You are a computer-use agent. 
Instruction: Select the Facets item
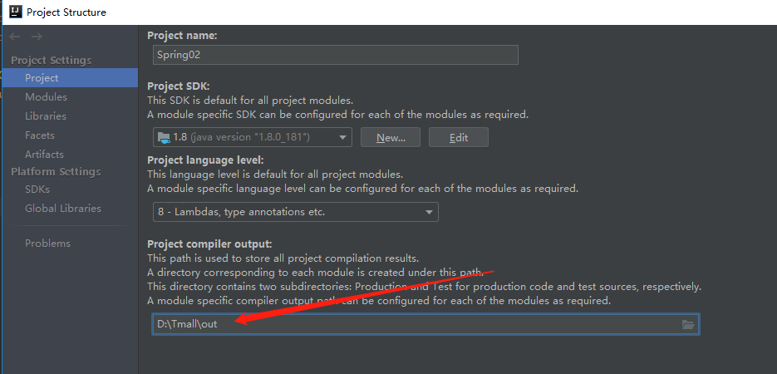40,135
